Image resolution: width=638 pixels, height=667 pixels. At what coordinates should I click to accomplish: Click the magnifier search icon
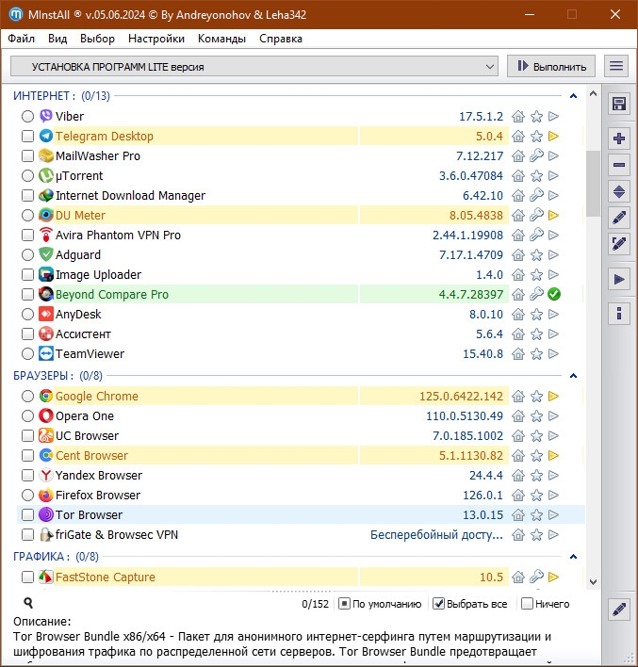click(28, 603)
